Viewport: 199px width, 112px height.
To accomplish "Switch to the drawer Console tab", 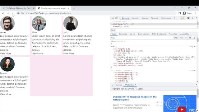I will (119, 85).
